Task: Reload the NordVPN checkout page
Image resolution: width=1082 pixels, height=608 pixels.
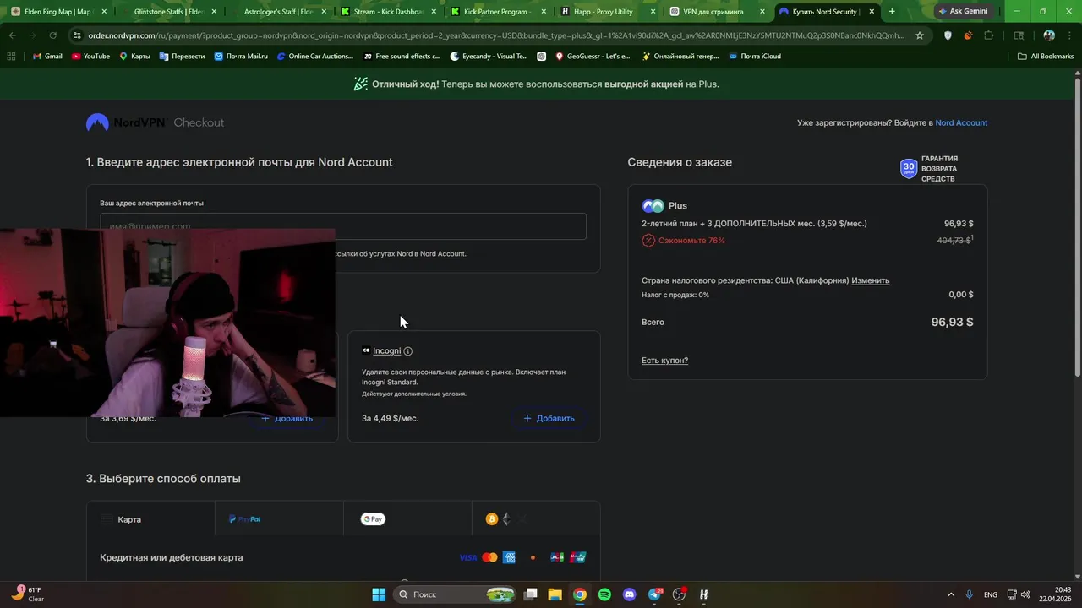Action: coord(52,35)
